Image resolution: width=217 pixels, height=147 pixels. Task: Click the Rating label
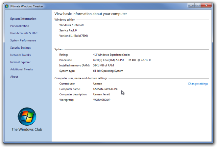point(64,55)
